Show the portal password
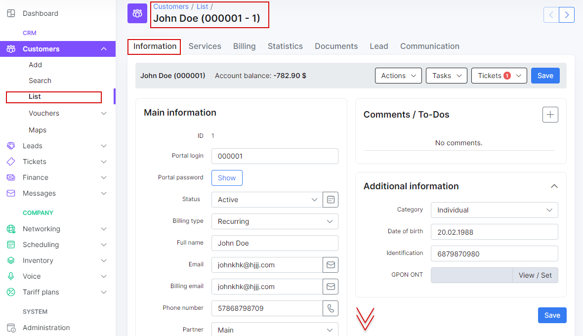The width and height of the screenshot is (583, 336). click(227, 178)
